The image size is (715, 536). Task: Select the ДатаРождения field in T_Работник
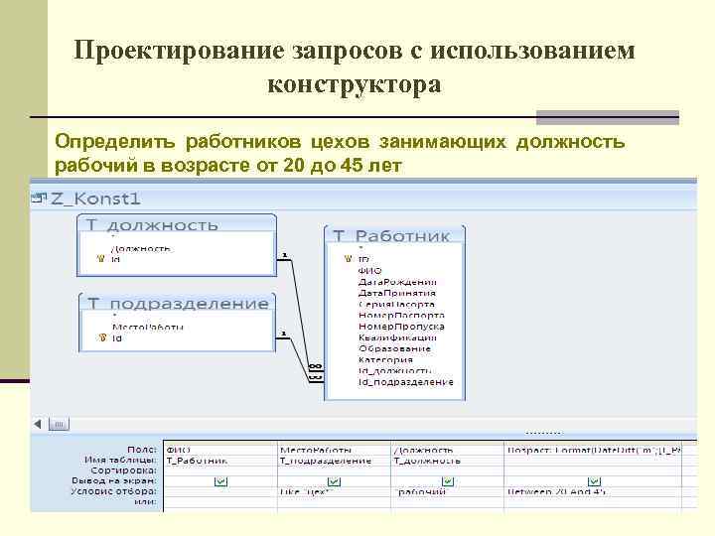point(397,282)
